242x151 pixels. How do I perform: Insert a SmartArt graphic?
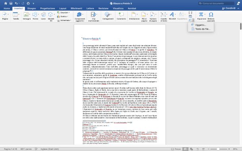coord(63,13)
